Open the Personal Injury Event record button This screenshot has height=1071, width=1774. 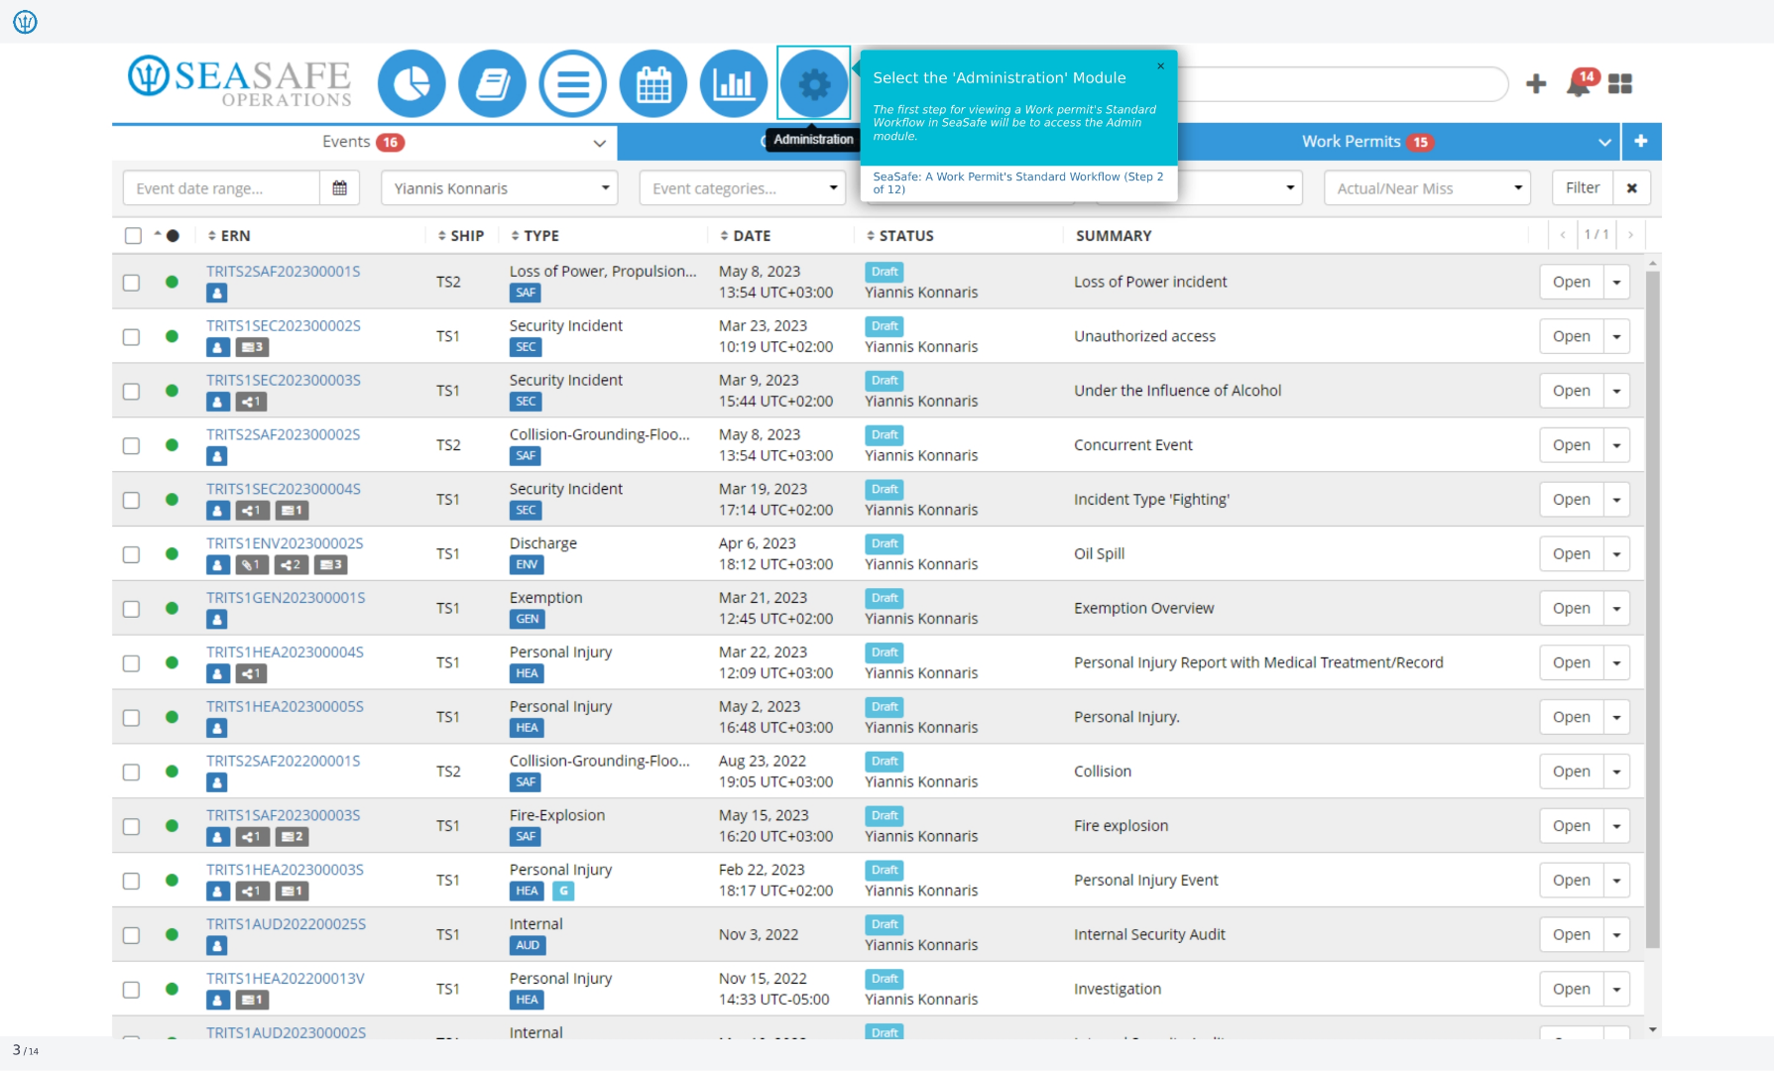(x=1571, y=882)
